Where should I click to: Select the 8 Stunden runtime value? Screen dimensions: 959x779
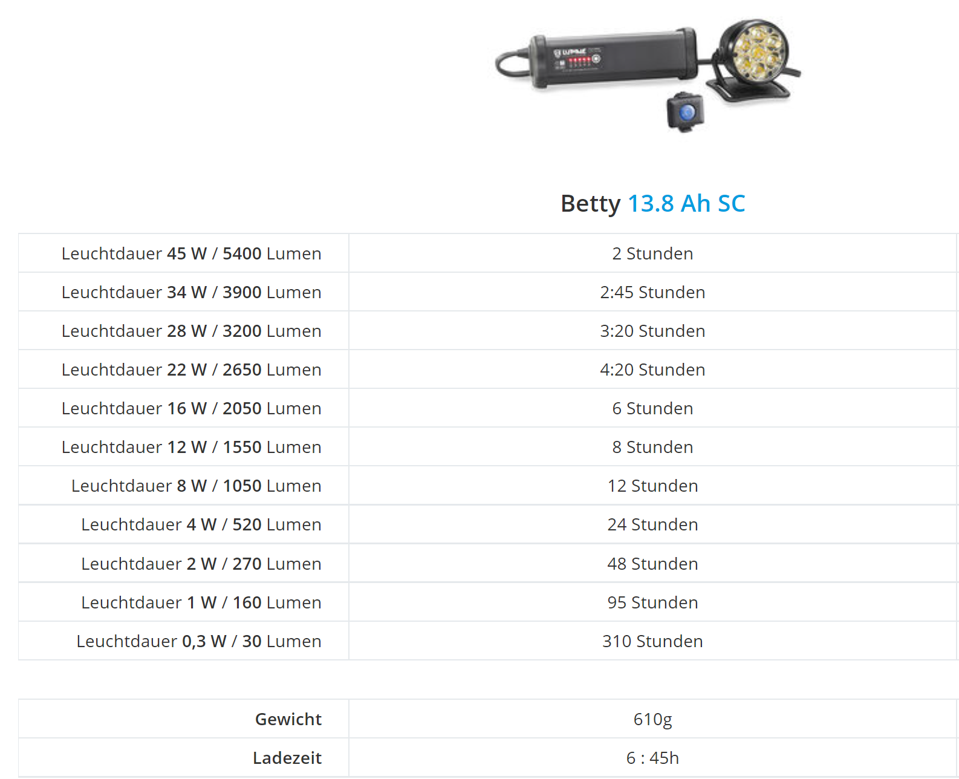(x=652, y=447)
